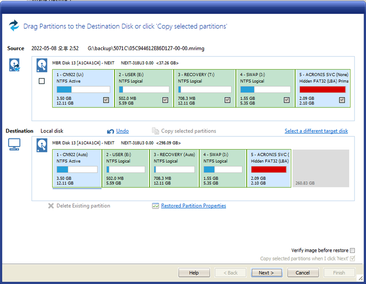Click the Delete Existing partition X icon
The image size is (366, 284).
[x=51, y=206]
